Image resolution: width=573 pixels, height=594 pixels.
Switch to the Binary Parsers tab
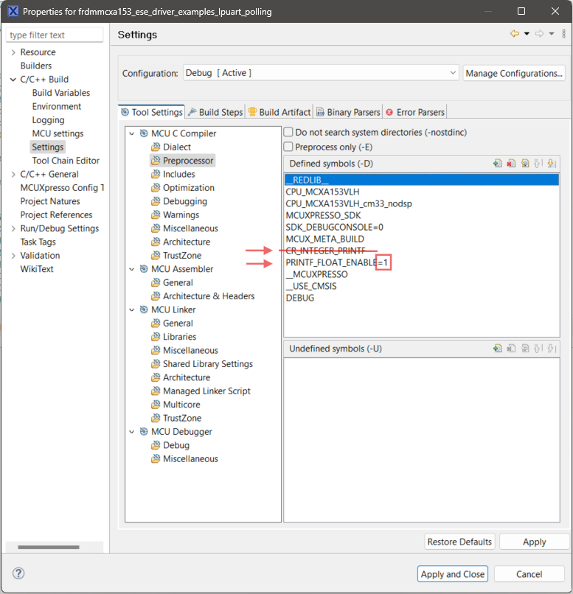348,112
